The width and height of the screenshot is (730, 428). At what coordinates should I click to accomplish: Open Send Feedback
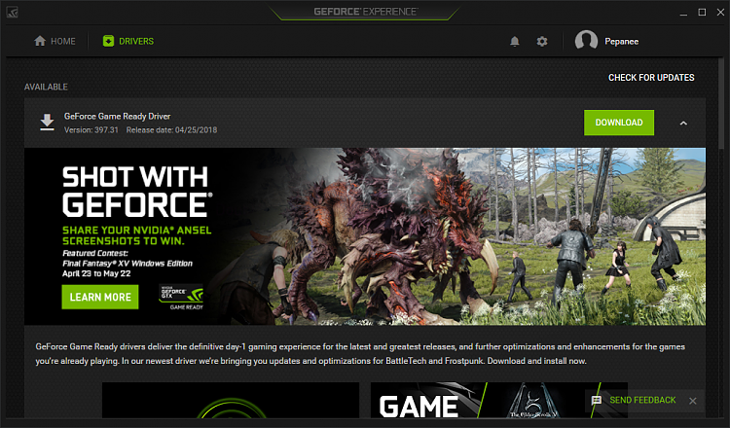click(x=642, y=400)
